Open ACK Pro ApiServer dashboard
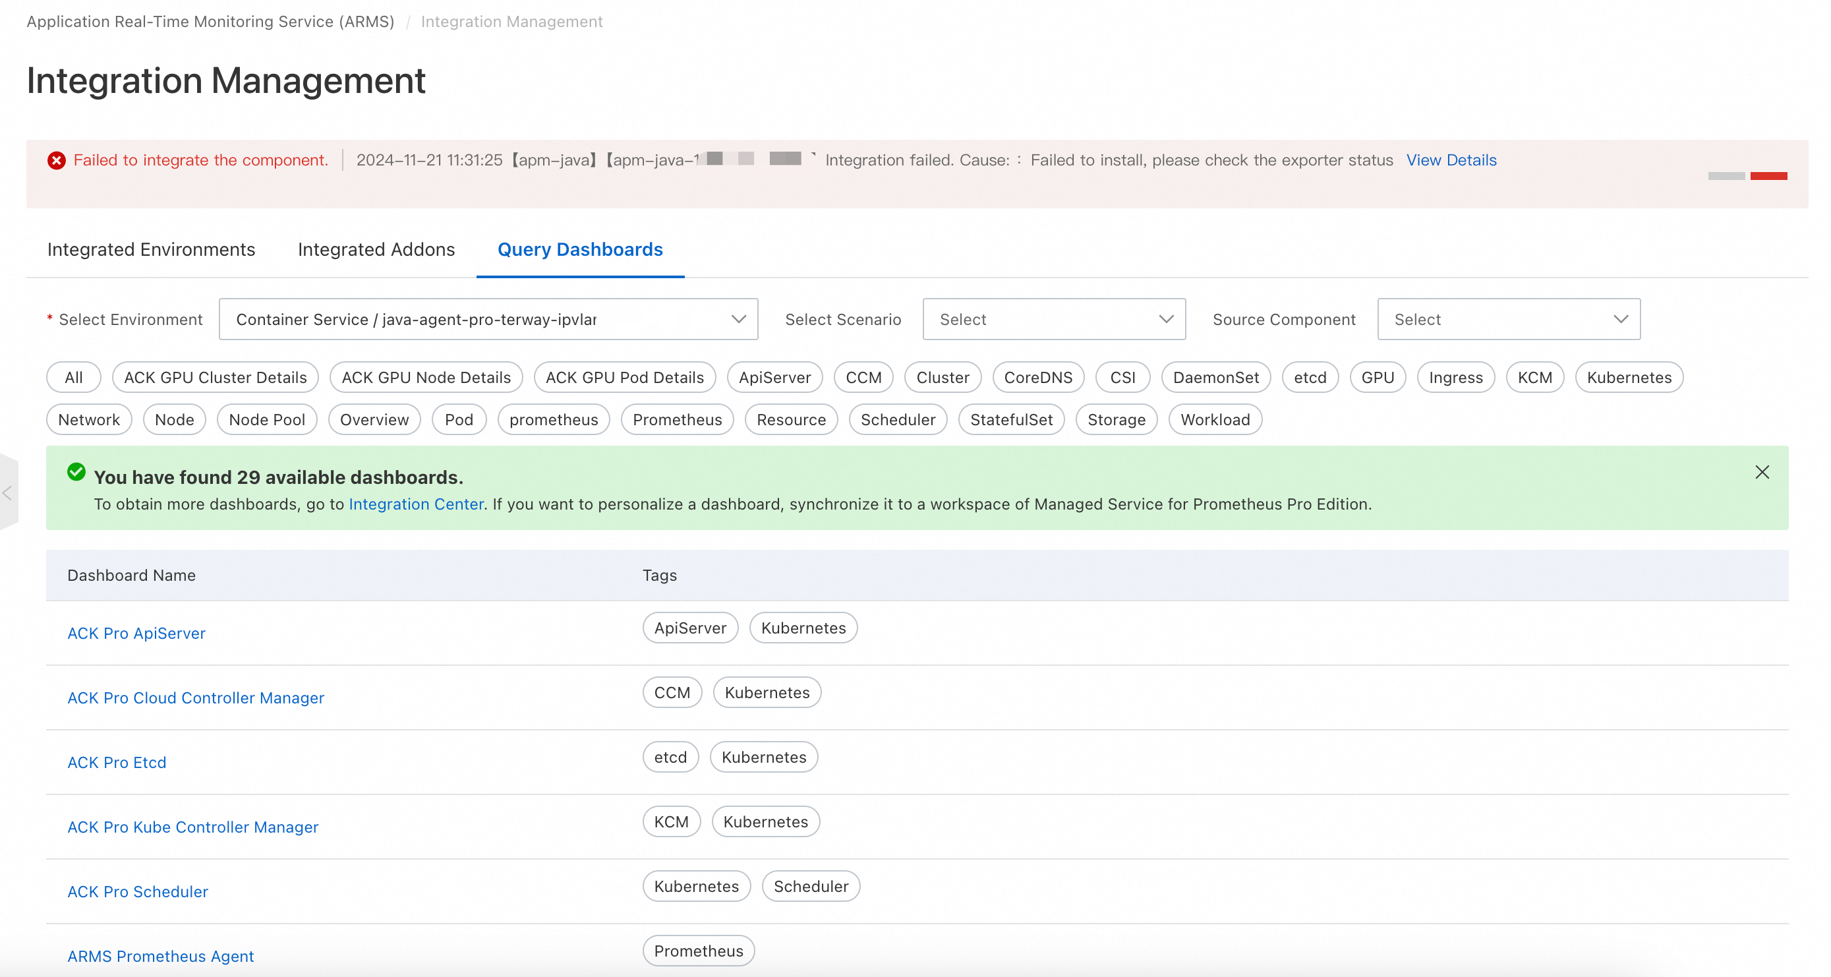Viewport: 1831px width, 977px height. [136, 633]
